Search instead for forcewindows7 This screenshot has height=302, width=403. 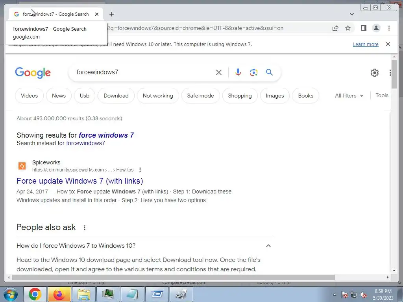pos(85,143)
